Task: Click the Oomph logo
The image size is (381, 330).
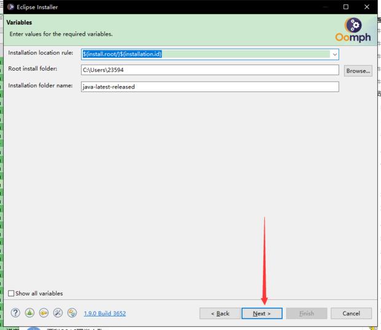Action: (353, 30)
